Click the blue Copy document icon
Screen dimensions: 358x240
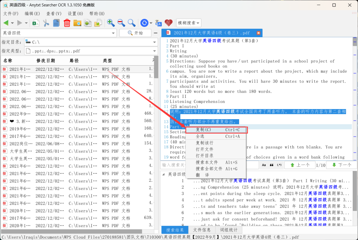coord(56,23)
